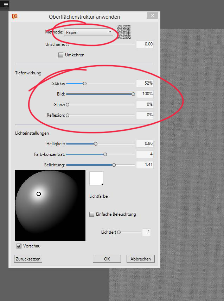Screen dimensions: 224x301
Task: Click the Helligkeit value field 0.86
Action: coord(145,143)
